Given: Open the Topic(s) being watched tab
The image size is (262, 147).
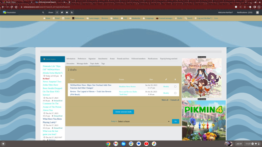Looking at the screenshot, I should 169,59.
